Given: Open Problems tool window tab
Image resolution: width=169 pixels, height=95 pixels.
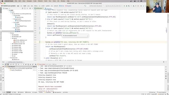Looking at the screenshot, I should [x=21, y=92].
